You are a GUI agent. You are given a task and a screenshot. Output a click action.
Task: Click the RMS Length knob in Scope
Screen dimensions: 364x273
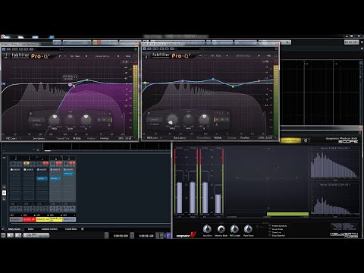pyautogui.click(x=234, y=229)
